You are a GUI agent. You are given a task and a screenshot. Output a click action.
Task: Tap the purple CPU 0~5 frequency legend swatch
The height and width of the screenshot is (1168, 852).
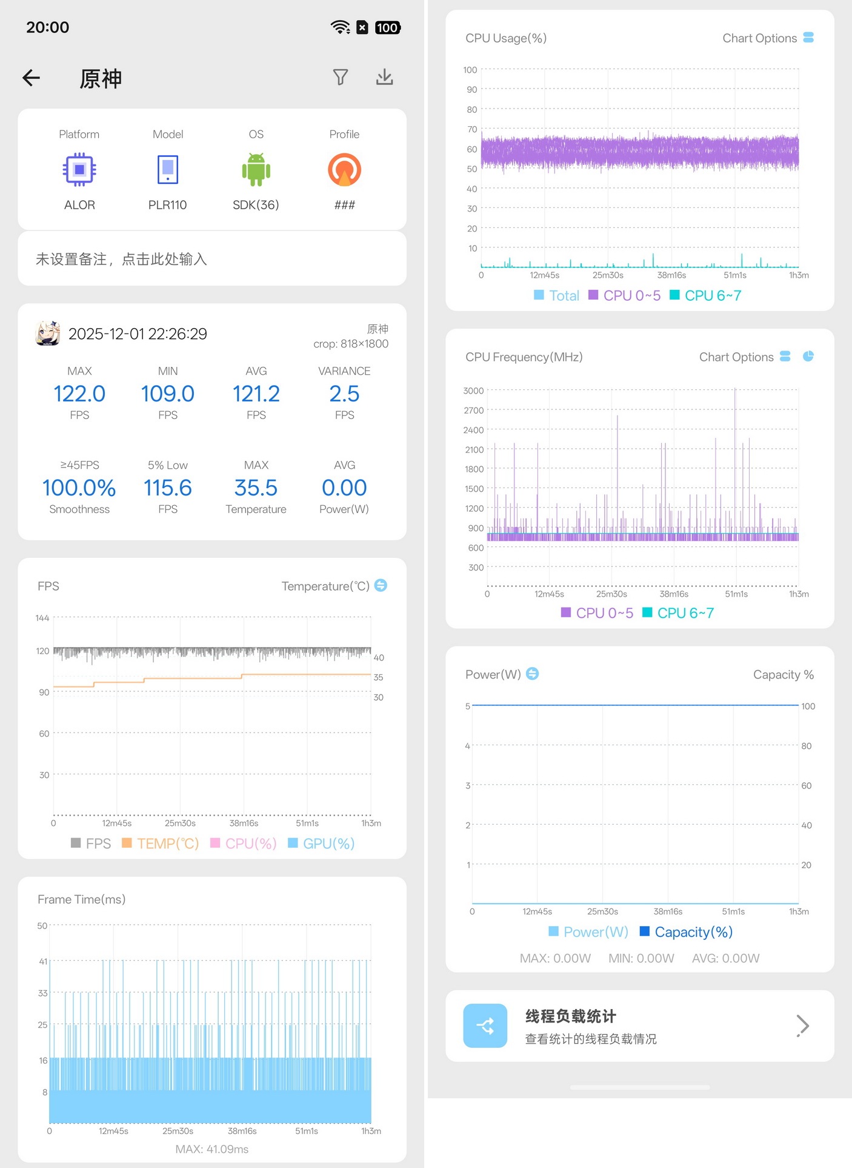tap(566, 613)
